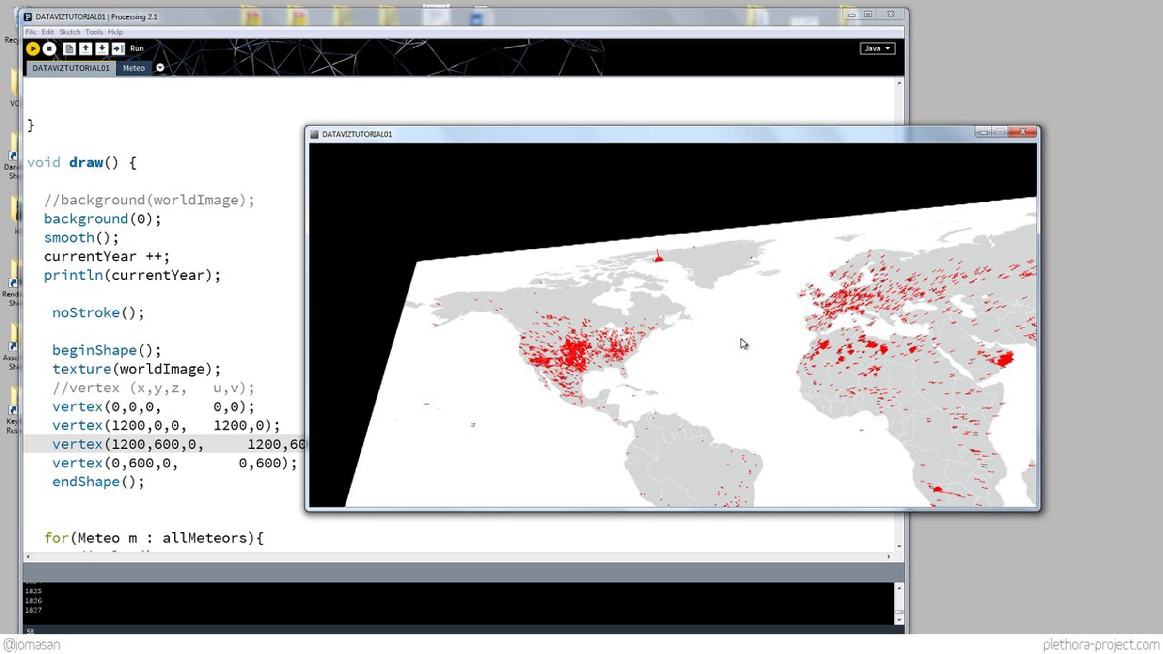The image size is (1163, 654).
Task: Click the code editor's vertical scrollbar down arrow
Action: [x=899, y=546]
